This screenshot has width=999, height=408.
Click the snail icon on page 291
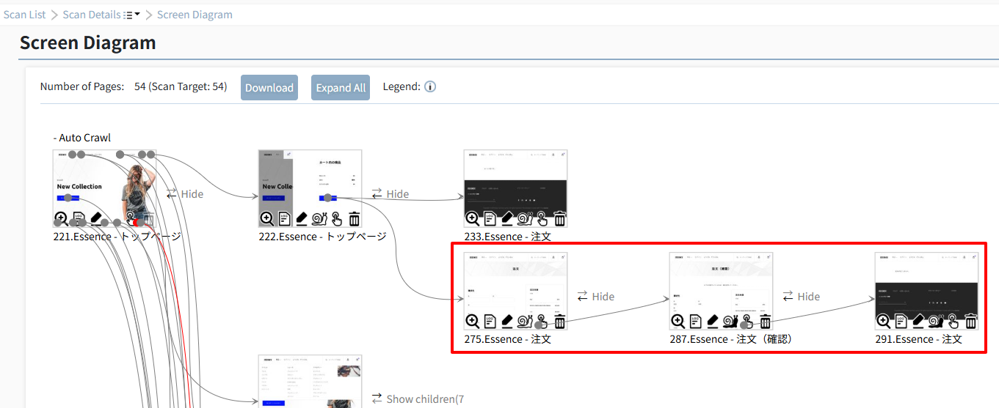[936, 321]
